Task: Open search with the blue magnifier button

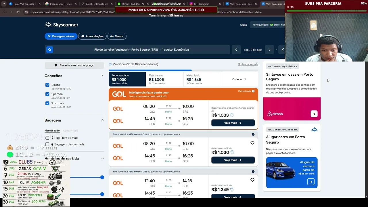Action: click(x=49, y=50)
